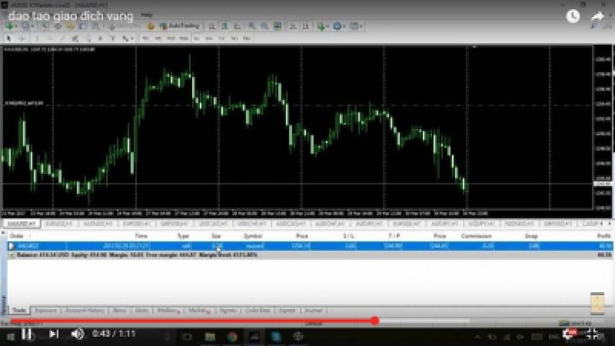Mute the video volume
Image resolution: width=615 pixels, height=346 pixels.
77,334
